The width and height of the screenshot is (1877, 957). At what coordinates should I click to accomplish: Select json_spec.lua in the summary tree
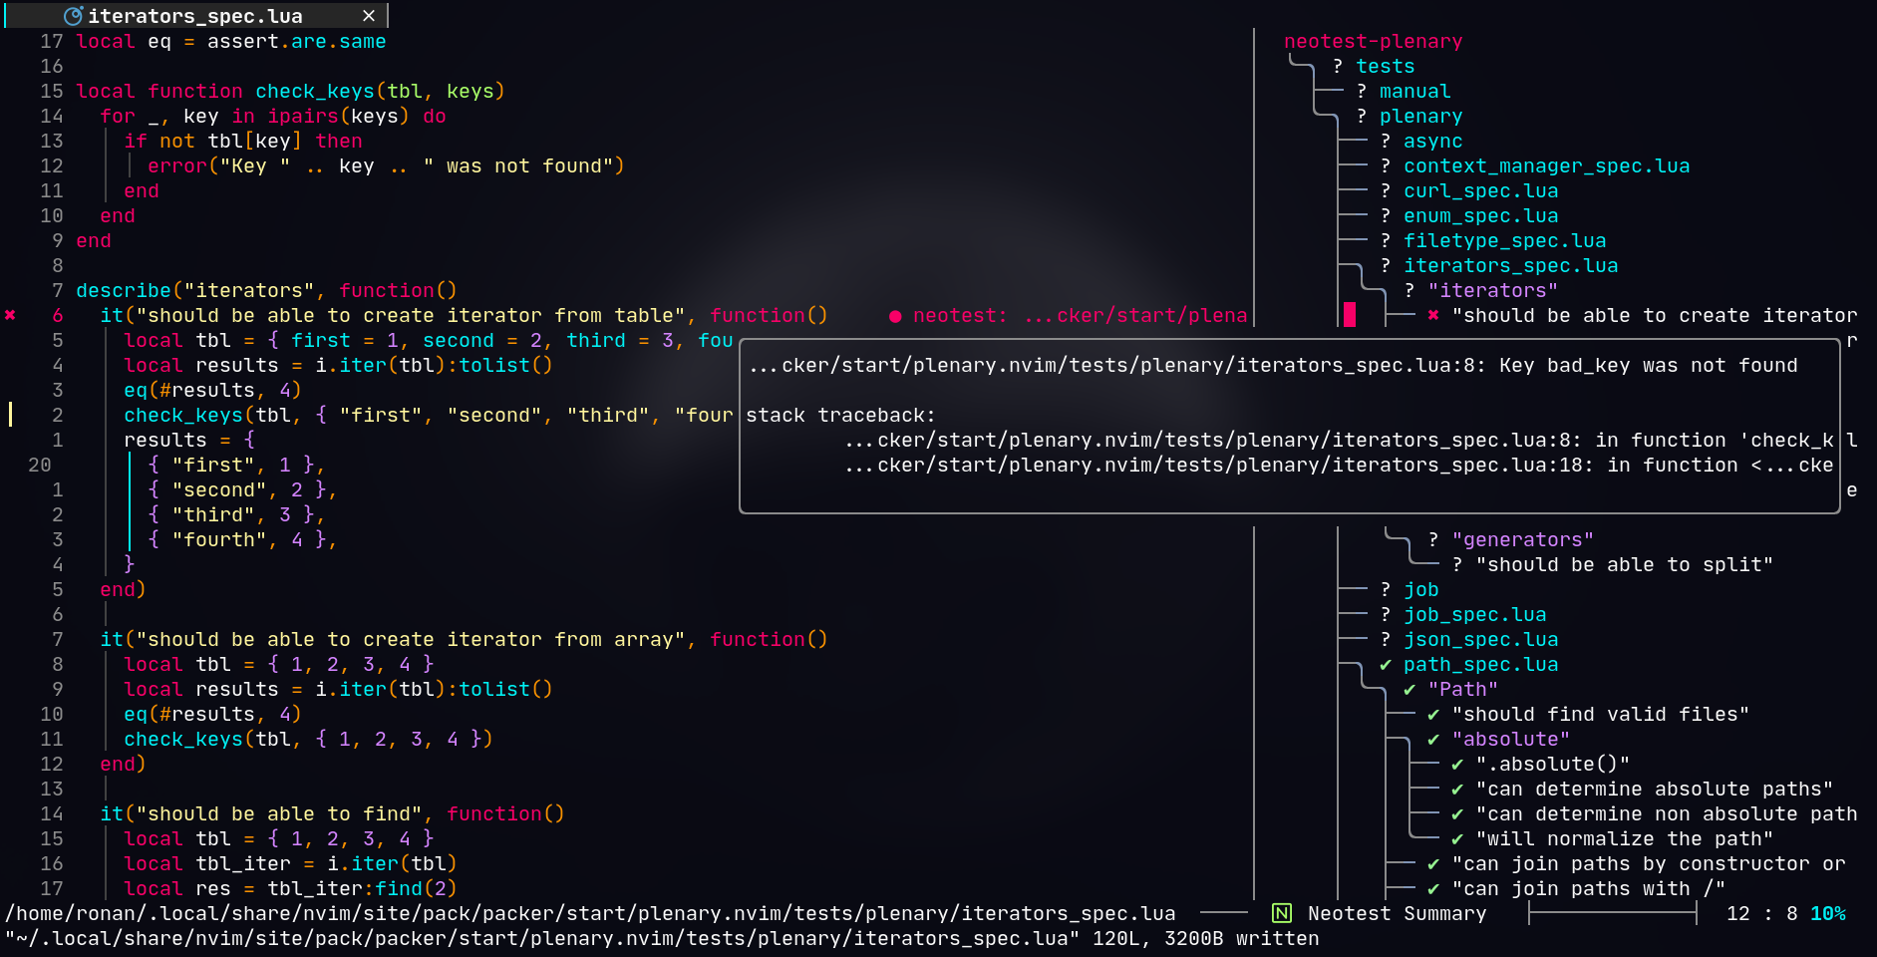[1481, 639]
